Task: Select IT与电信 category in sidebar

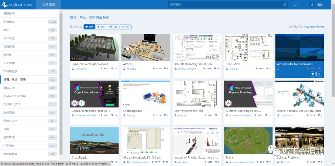Action: point(30,146)
